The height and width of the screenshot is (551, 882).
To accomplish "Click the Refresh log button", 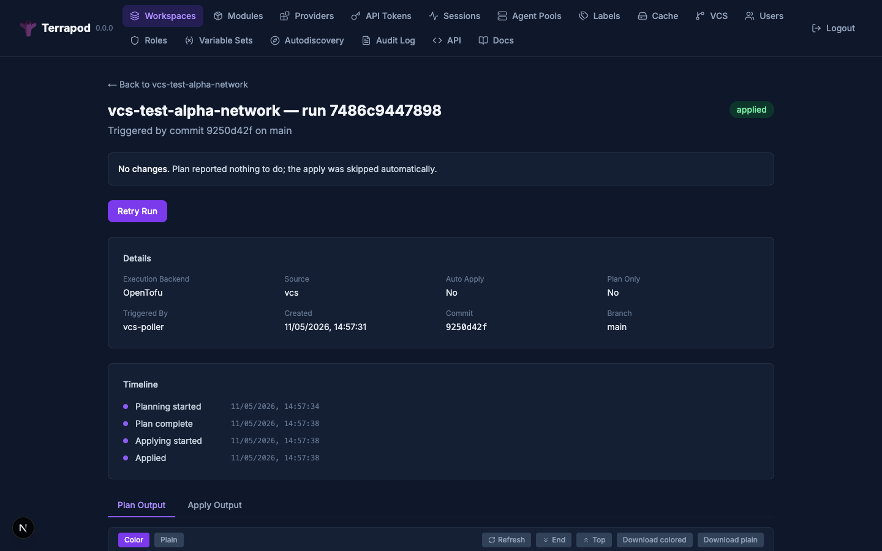I will coord(507,540).
